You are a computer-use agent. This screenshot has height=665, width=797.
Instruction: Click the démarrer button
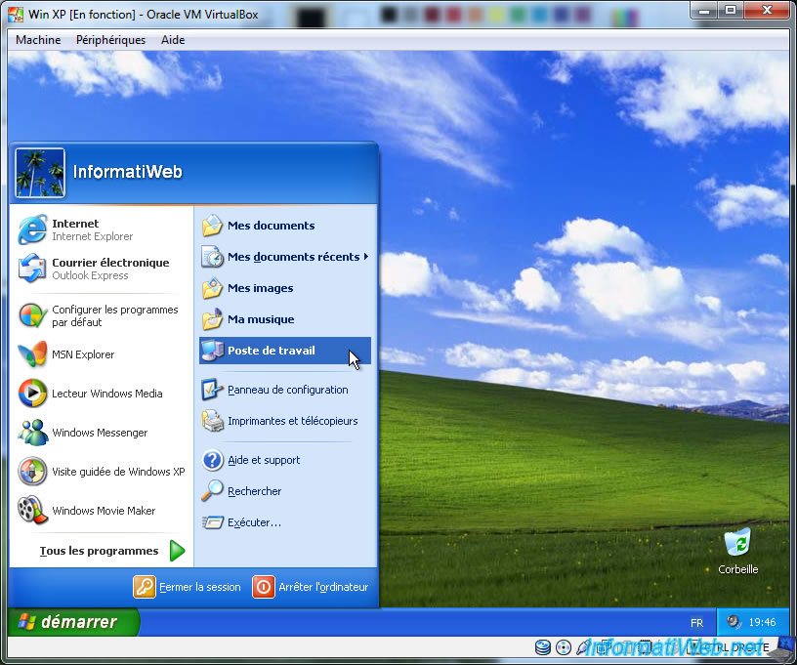click(x=72, y=622)
